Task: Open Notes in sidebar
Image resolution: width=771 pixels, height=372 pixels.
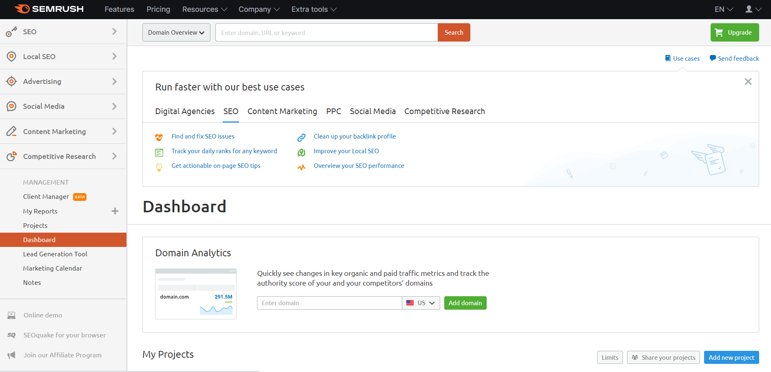Action: (32, 282)
